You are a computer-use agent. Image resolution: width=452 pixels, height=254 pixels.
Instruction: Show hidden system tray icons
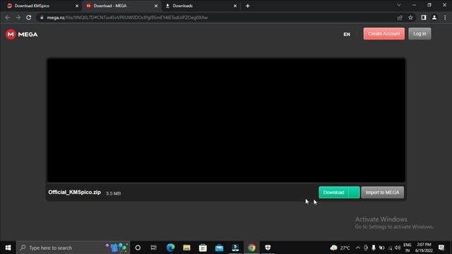(358, 248)
